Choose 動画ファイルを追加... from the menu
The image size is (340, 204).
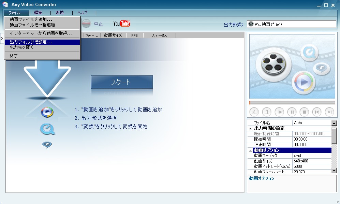click(x=42, y=19)
